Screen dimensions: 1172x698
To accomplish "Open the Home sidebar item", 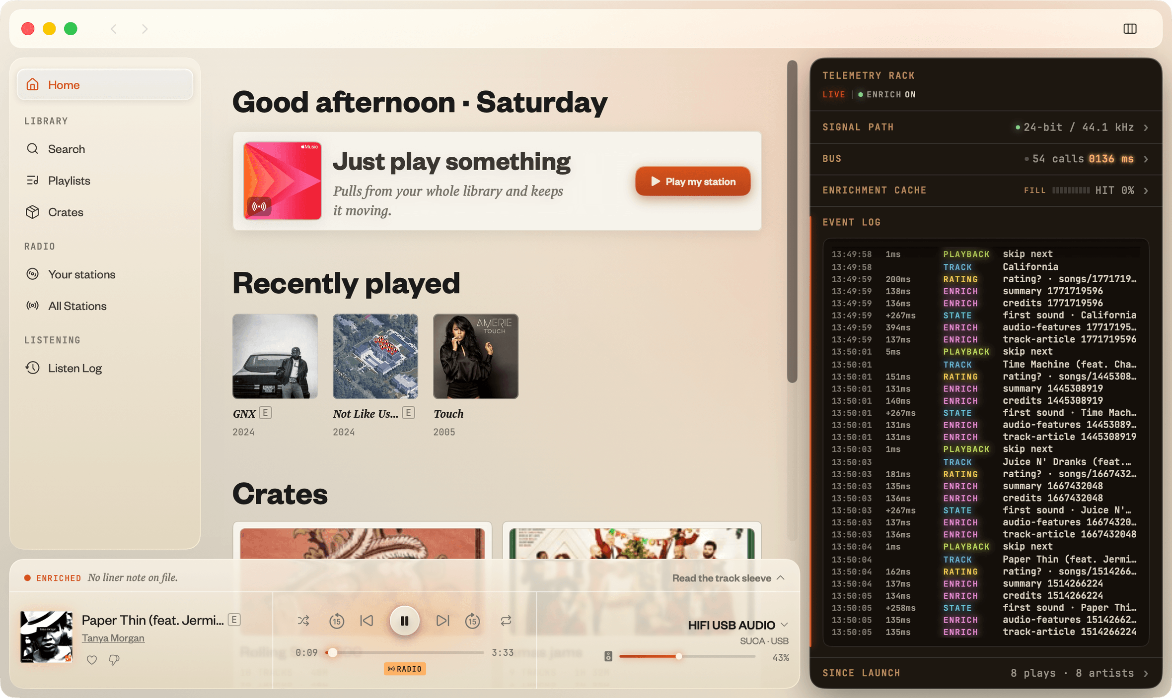I will [x=105, y=85].
